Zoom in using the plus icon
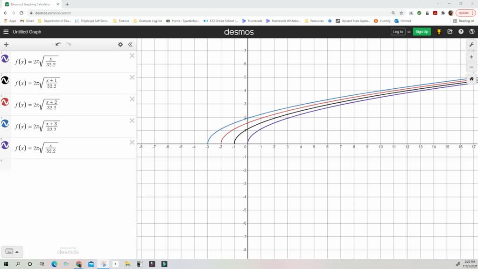This screenshot has height=269, width=478. (x=472, y=57)
